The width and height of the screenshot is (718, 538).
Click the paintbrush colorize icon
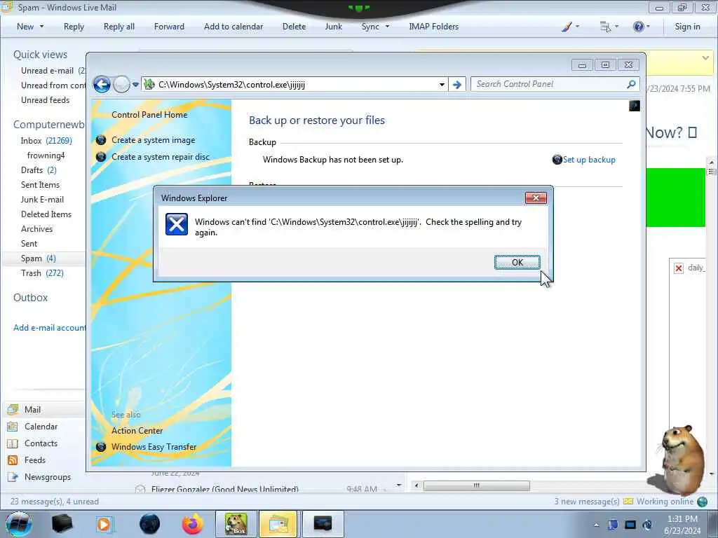click(x=567, y=27)
